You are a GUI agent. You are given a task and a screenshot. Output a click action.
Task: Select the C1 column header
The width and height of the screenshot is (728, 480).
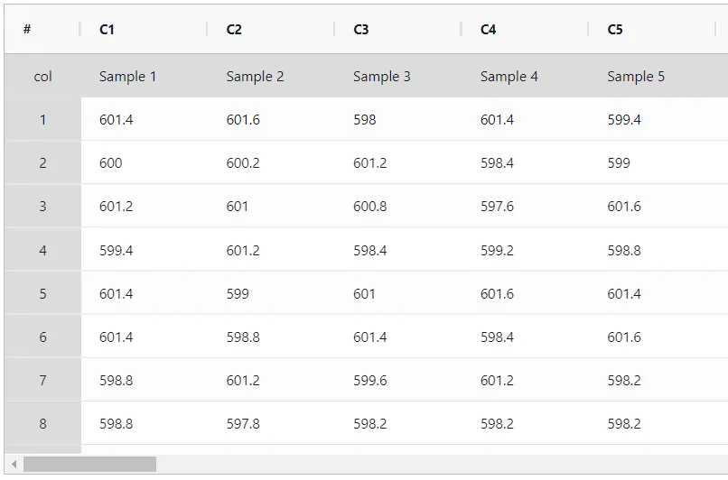point(144,29)
